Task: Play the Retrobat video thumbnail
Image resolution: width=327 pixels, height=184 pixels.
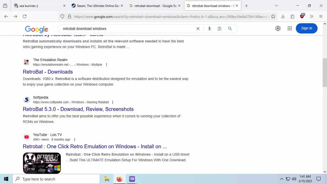Action: pyautogui.click(x=42, y=163)
